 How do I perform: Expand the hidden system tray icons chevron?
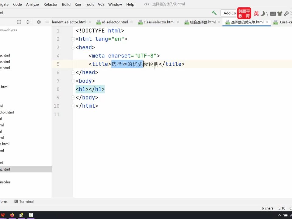pyautogui.click(x=279, y=215)
